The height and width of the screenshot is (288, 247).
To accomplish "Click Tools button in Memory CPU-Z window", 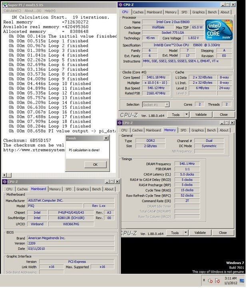I will tap(175, 233).
